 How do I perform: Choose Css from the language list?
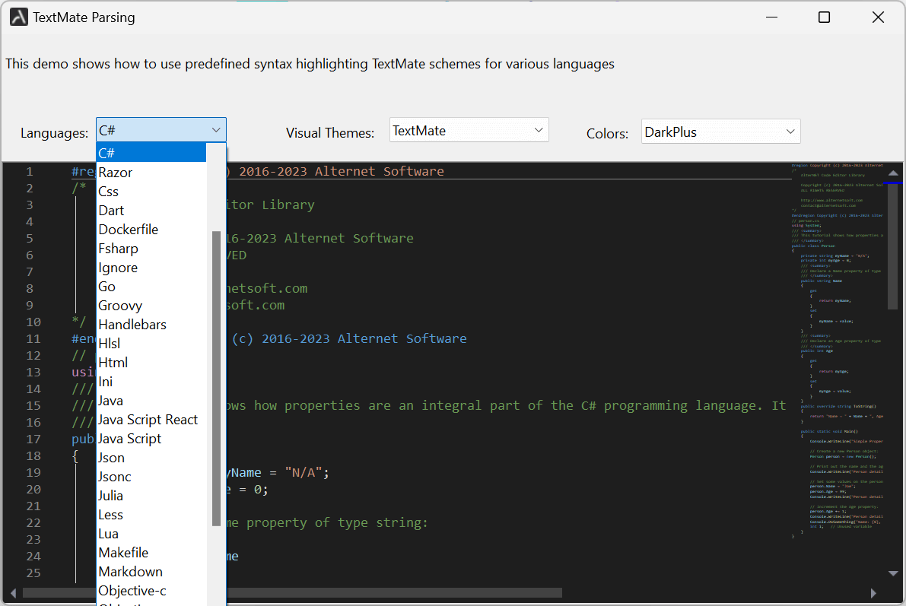coord(151,191)
